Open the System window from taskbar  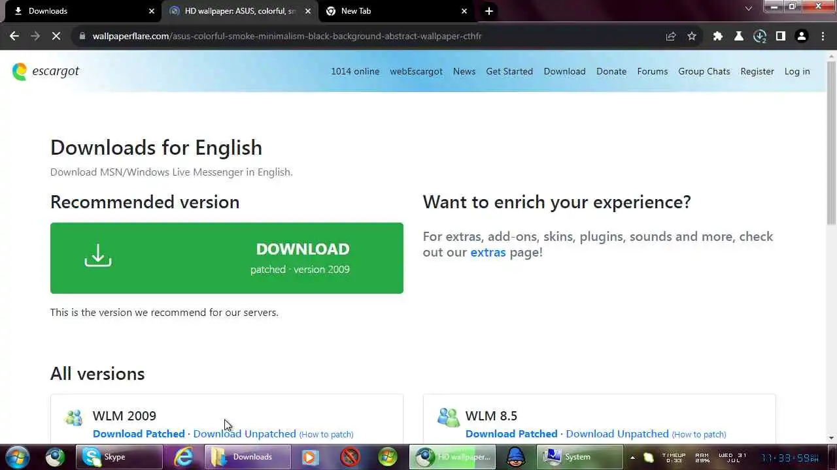(580, 457)
